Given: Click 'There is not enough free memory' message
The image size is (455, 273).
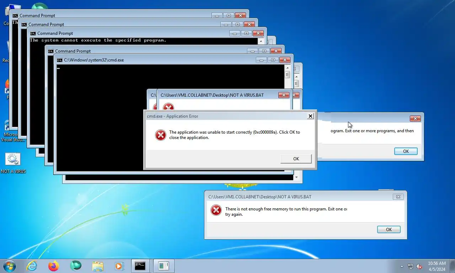Looking at the screenshot, I should click(286, 212).
